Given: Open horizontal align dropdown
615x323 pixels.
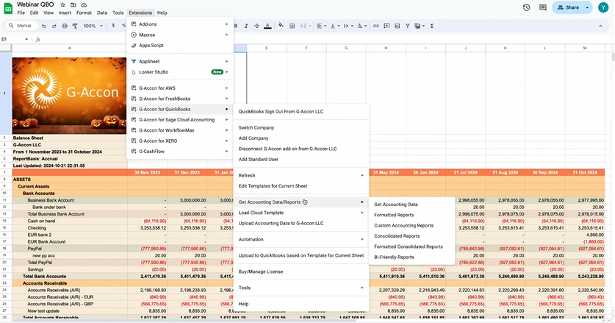Looking at the screenshot, I should click(321, 26).
